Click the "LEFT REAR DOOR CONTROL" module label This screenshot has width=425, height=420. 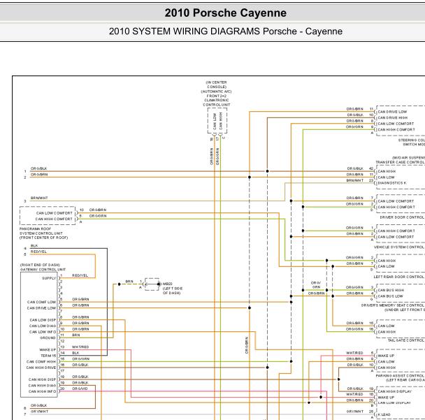click(x=399, y=277)
